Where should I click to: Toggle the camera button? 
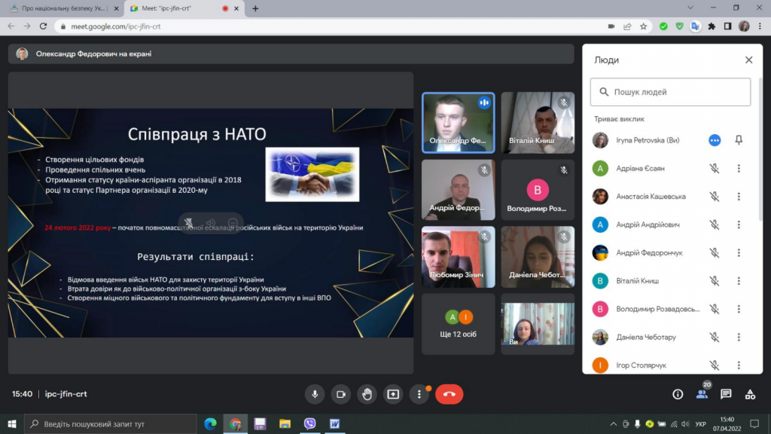click(x=341, y=394)
